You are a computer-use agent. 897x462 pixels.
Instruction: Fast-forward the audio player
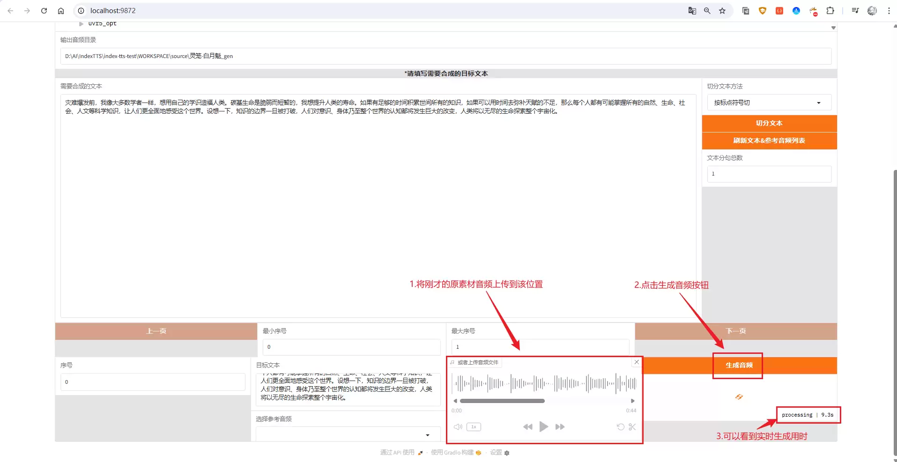[560, 426]
